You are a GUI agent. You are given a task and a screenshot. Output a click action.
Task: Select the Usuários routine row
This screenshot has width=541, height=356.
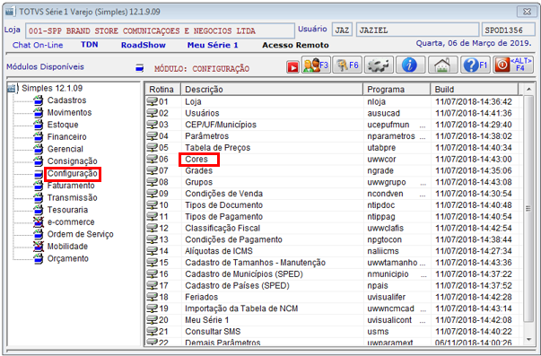(x=333, y=113)
